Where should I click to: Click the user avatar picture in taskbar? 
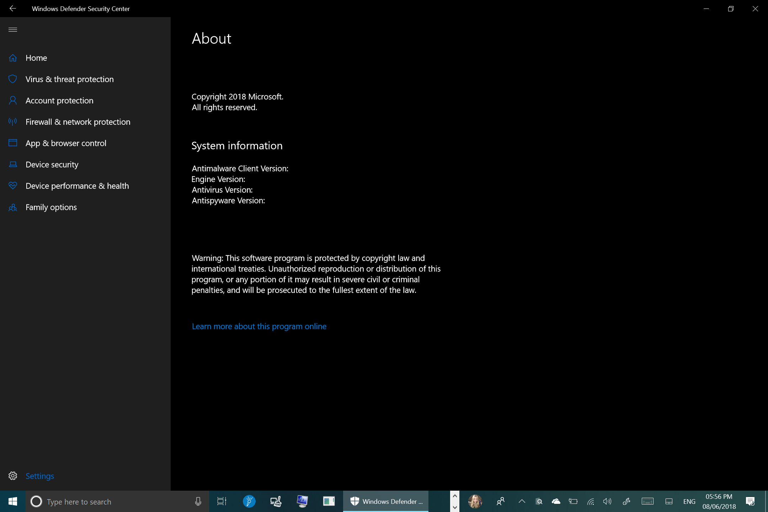(475, 501)
